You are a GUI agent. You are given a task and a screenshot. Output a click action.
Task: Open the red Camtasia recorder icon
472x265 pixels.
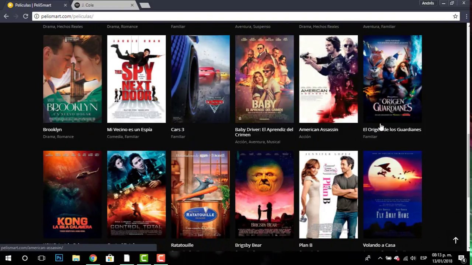point(161,258)
